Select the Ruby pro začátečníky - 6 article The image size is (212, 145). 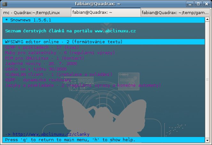coord(60,53)
